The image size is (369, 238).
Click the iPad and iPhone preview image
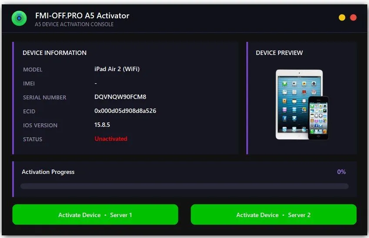coord(302,105)
